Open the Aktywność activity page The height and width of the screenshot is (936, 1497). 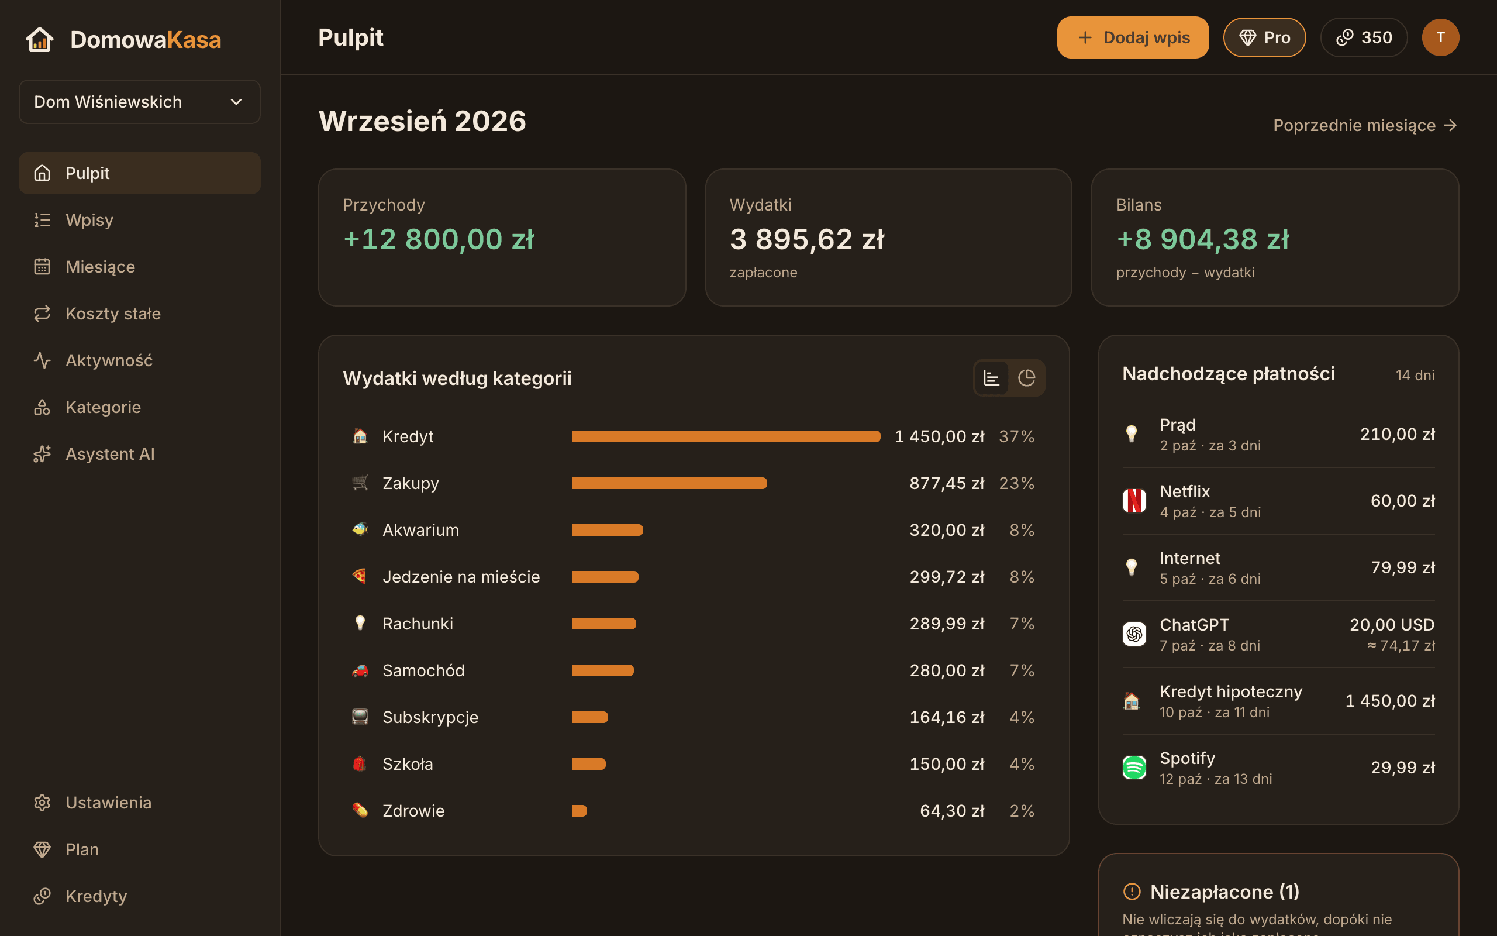pos(139,360)
